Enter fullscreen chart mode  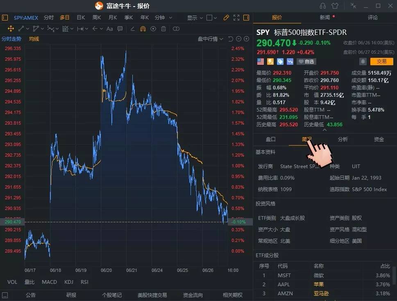pos(236,18)
